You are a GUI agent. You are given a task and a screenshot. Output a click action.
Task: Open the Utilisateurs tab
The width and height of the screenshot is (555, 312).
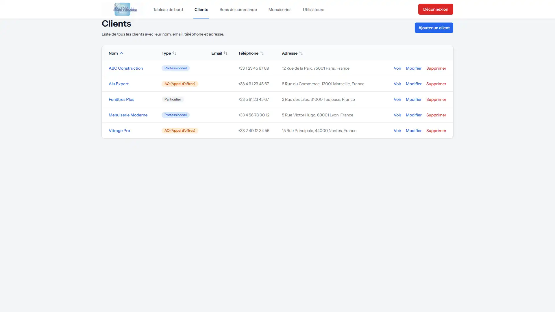point(313,9)
